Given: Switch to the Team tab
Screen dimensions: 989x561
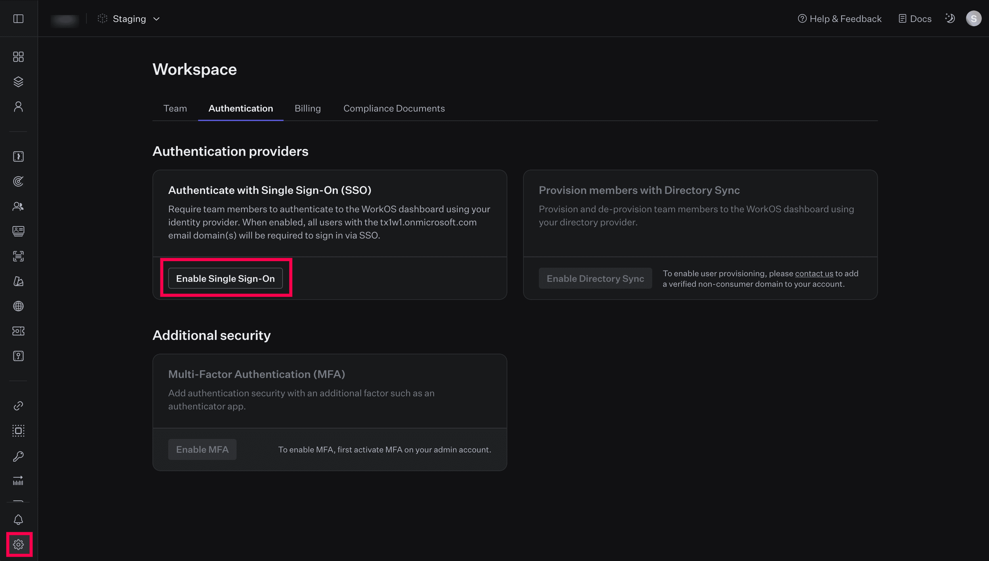Looking at the screenshot, I should 175,108.
